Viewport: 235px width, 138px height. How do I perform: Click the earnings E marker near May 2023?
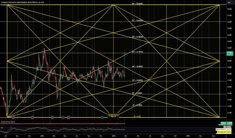[x=68, y=118]
